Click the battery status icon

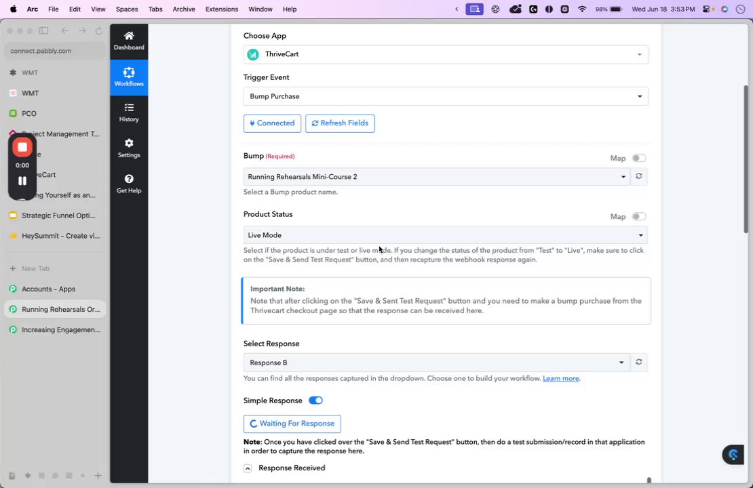[616, 9]
